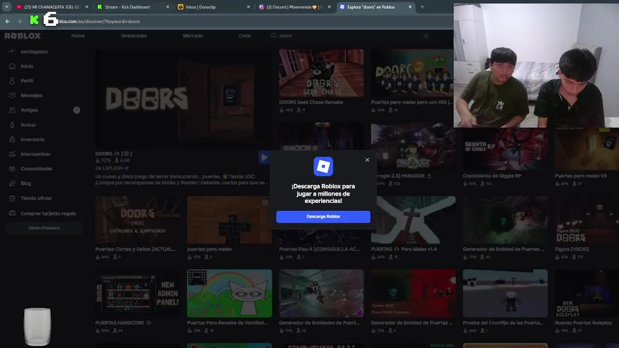The height and width of the screenshot is (348, 619).
Task: Open PUERTAS HARDCORE admin panel thumbnail
Action: coord(137,293)
